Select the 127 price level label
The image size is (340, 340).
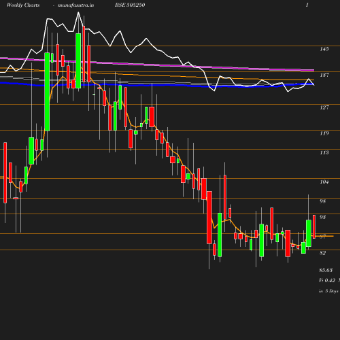[x=324, y=107]
